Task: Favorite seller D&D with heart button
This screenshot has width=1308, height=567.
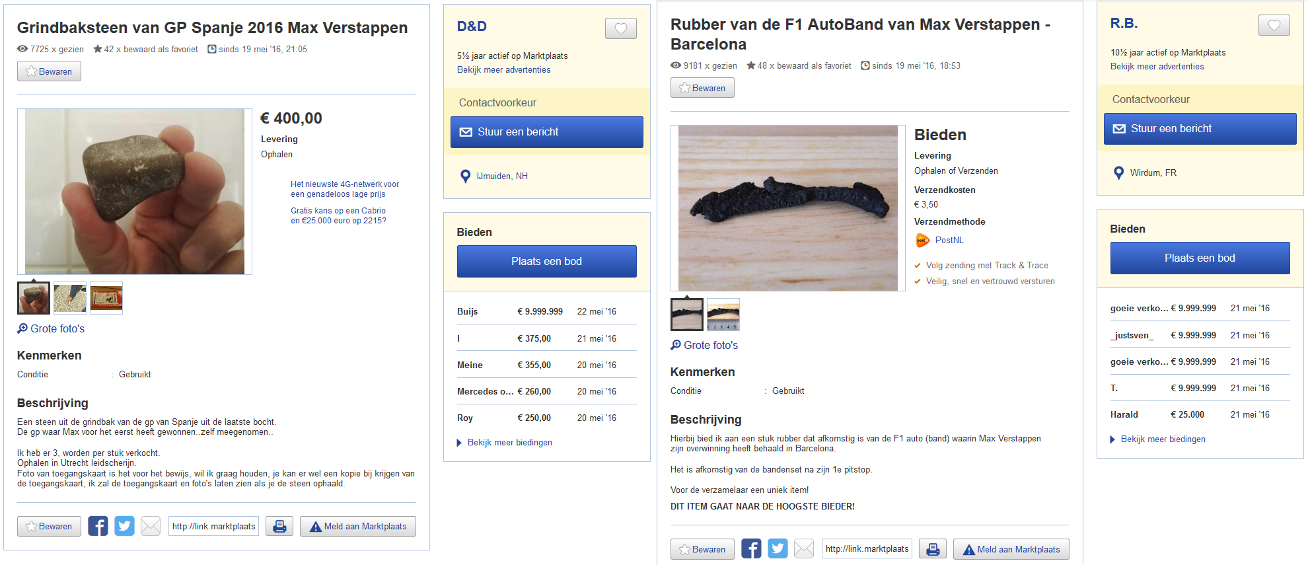Action: (620, 28)
